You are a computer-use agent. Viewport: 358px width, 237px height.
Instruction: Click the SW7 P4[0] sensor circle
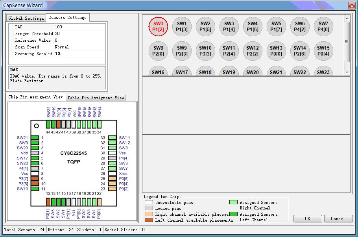click(323, 26)
